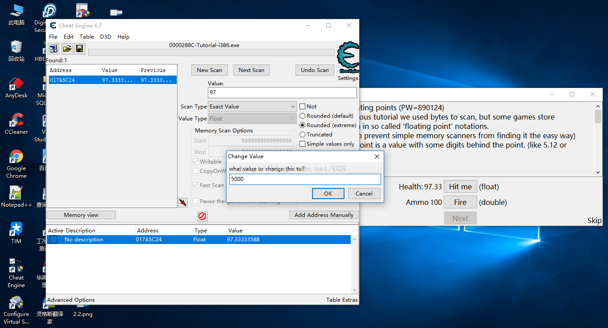Screen dimensions: 608x328
Task: Select the Truncated radio option
Action: [x=303, y=135]
